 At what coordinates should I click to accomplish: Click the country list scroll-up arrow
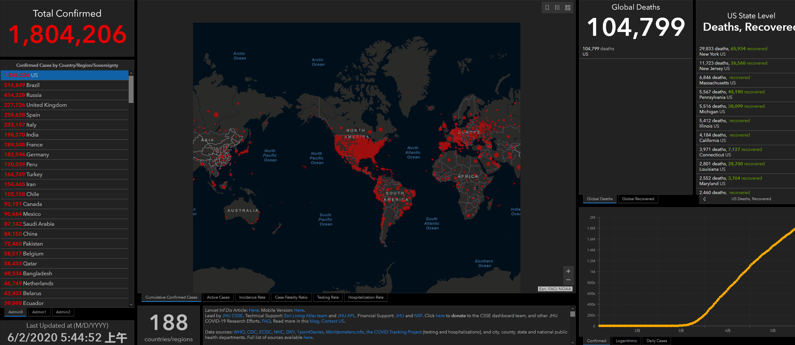tap(131, 73)
